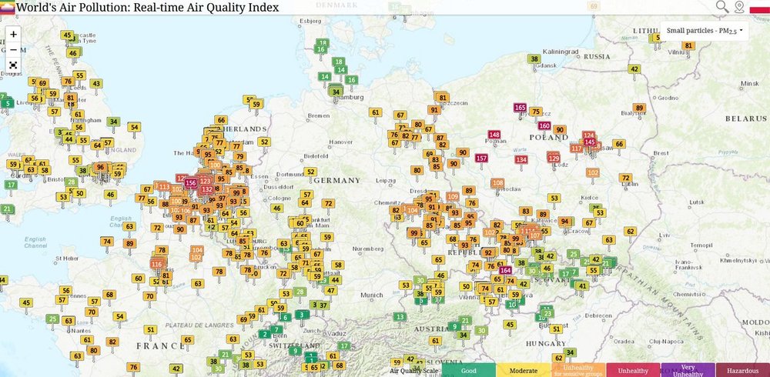Screen dimensions: 770x377
Task: Click the 164 red marker in Slovakia area
Action: (505, 270)
